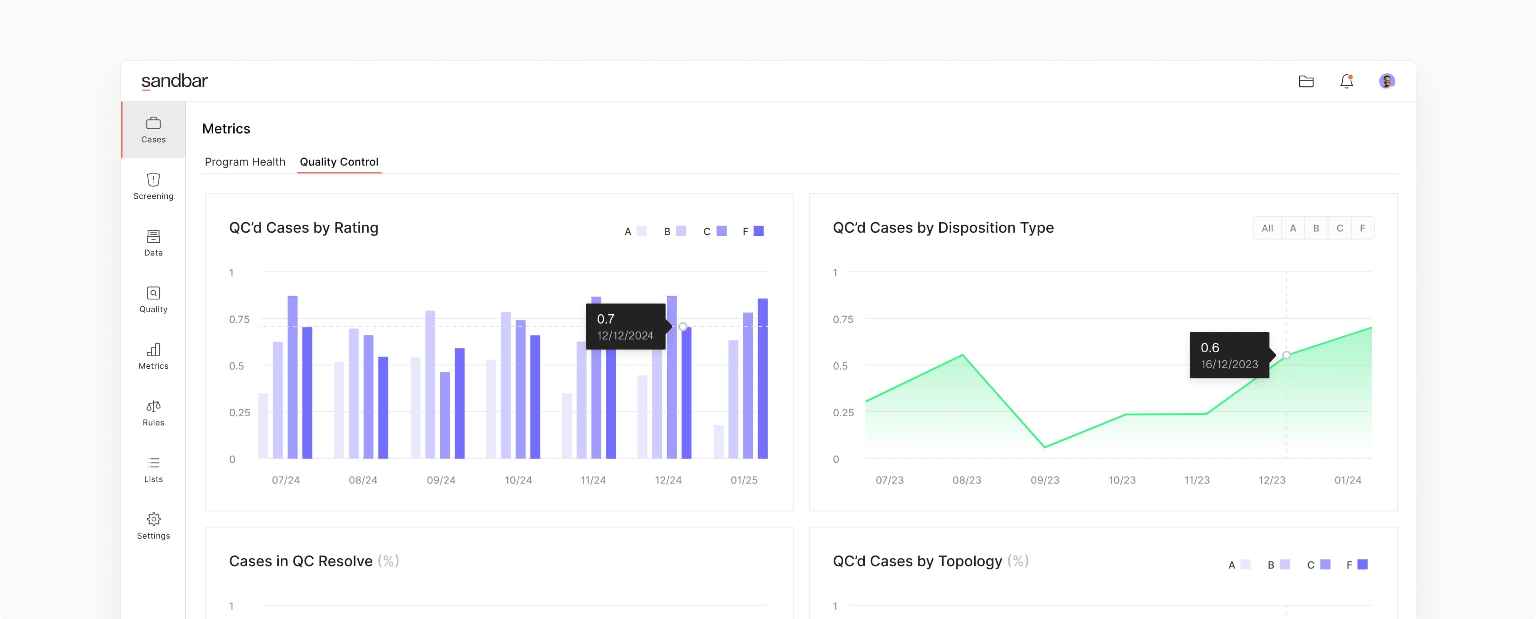Open Settings gear in sidebar
The width and height of the screenshot is (1536, 619).
[153, 519]
